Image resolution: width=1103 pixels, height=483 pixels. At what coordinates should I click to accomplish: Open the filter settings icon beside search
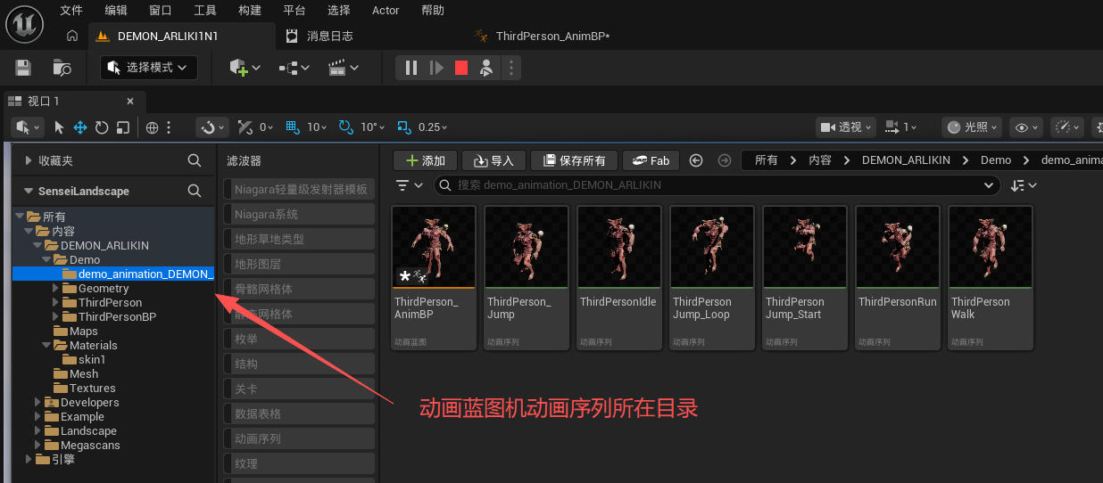tap(407, 185)
